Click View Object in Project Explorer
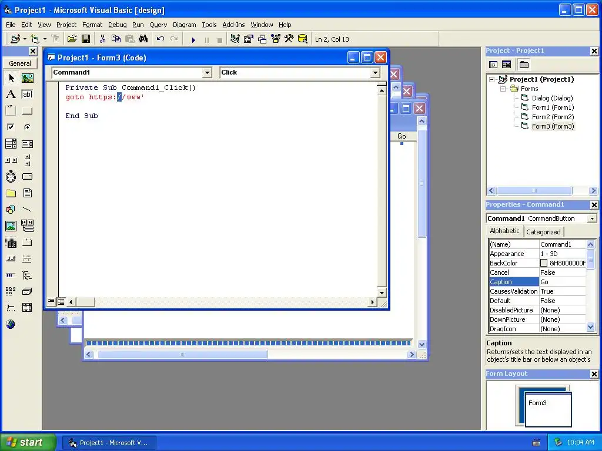This screenshot has width=602, height=451. (506, 65)
